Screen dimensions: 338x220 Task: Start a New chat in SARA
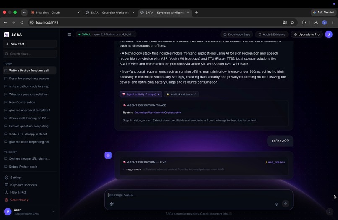tap(30, 44)
